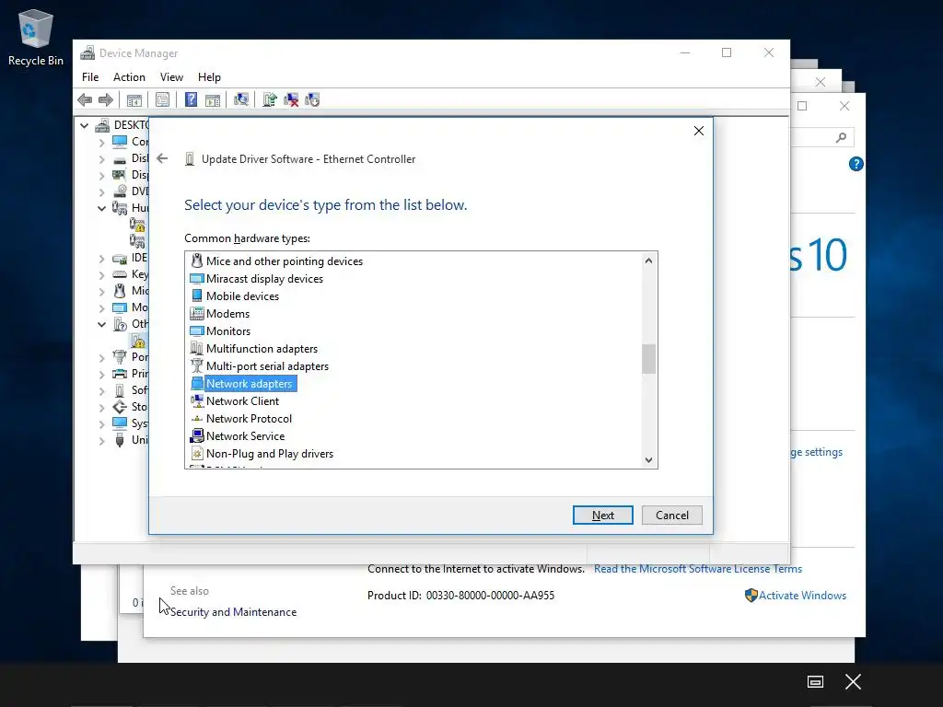
Task: Open the View menu
Action: (x=171, y=77)
